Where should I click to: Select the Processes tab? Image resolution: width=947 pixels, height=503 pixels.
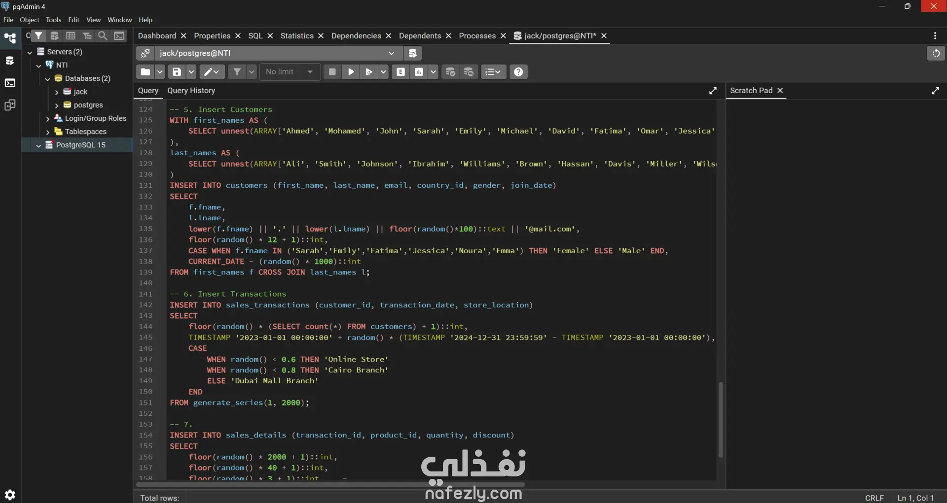pyautogui.click(x=477, y=35)
